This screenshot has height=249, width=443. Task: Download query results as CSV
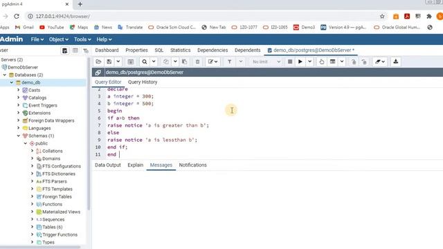pyautogui.click(x=395, y=62)
